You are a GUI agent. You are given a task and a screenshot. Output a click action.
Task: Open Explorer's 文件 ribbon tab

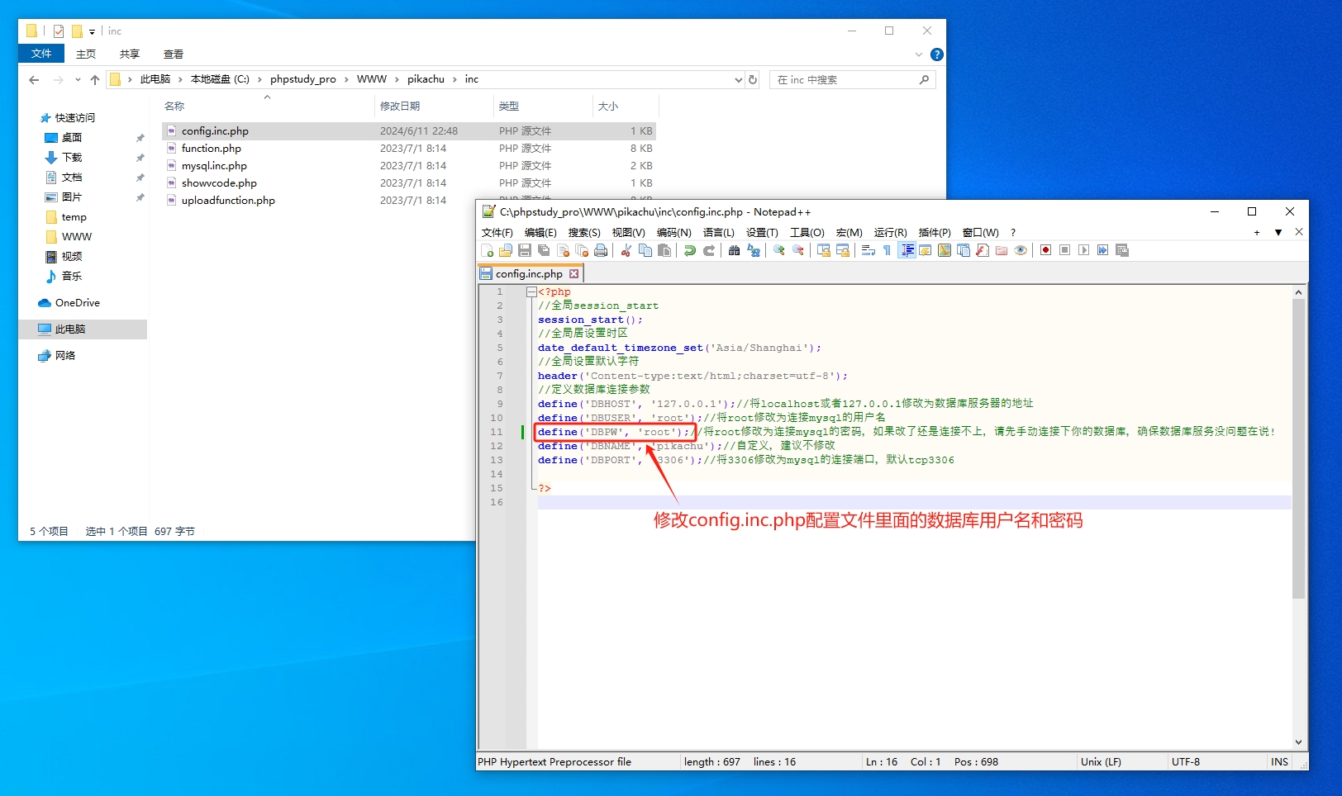point(41,54)
